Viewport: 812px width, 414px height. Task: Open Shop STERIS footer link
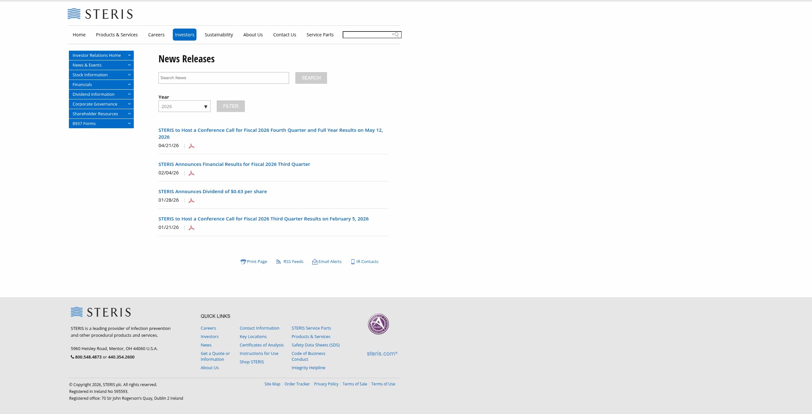(252, 362)
